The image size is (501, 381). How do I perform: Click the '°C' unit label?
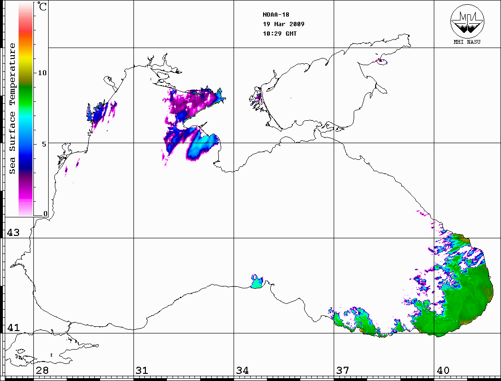coord(41,6)
